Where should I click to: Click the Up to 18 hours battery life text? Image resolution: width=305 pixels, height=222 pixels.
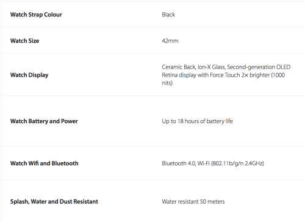click(x=198, y=121)
